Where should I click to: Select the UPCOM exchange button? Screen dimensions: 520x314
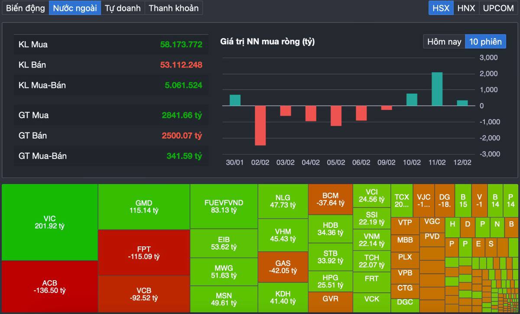click(498, 8)
